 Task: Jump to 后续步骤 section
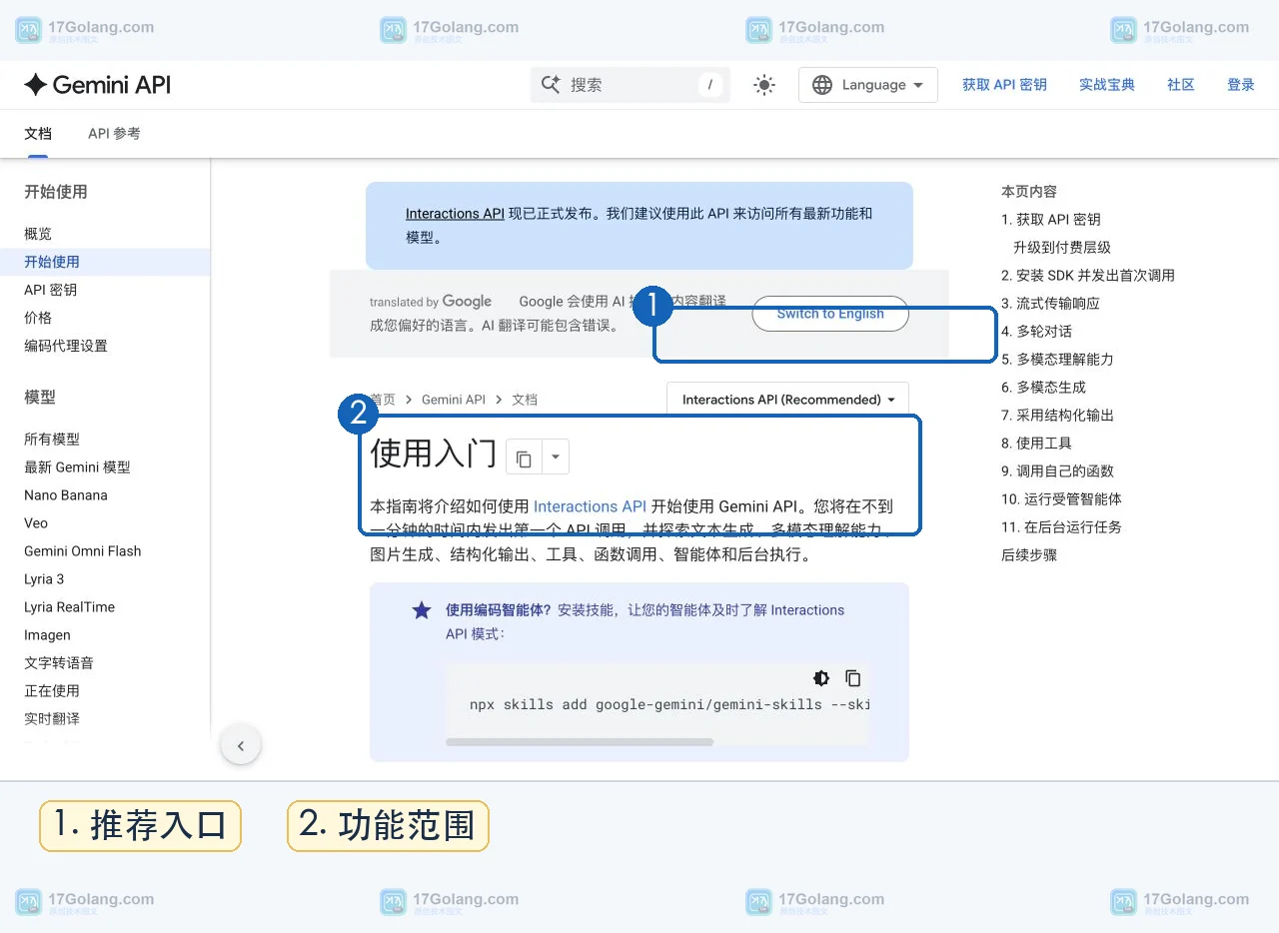coord(1029,555)
